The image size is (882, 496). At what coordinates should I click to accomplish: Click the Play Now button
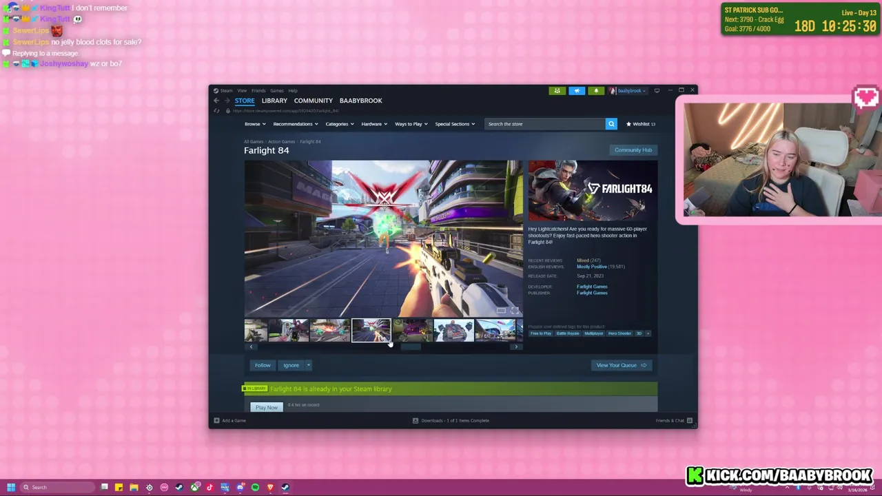pos(267,407)
